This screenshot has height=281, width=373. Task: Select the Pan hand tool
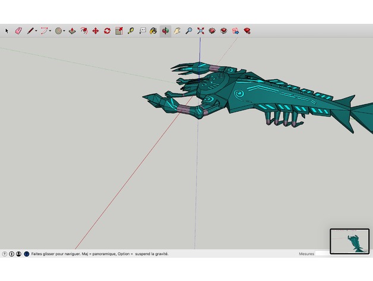coord(177,30)
